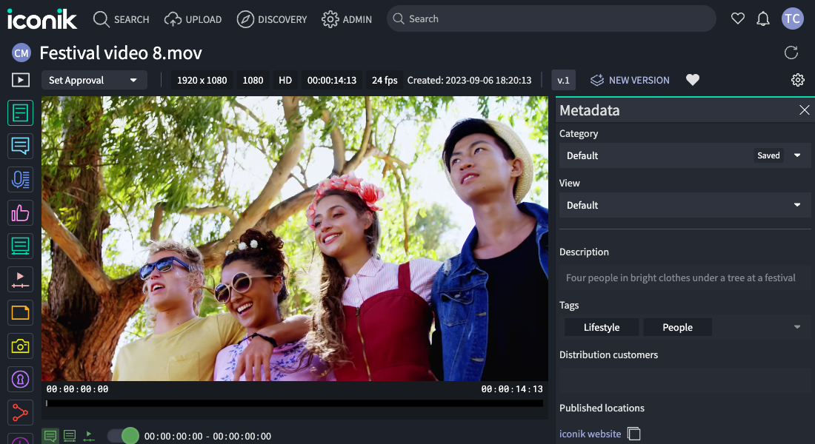Open the thumbs-up approval panel
Viewport: 815px width, 444px height.
[x=20, y=213]
